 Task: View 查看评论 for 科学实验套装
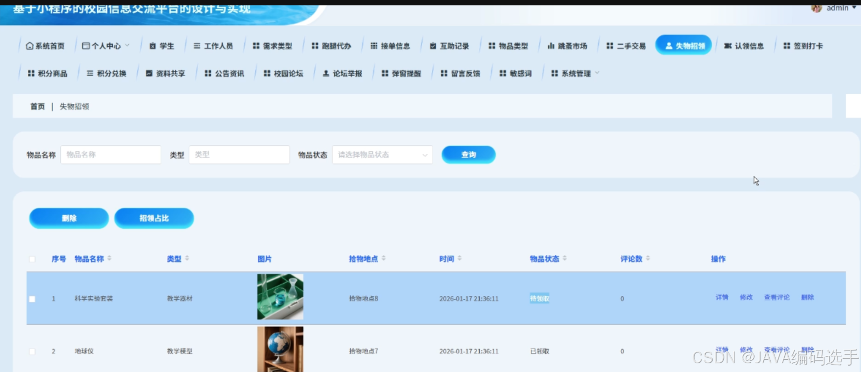[777, 297]
